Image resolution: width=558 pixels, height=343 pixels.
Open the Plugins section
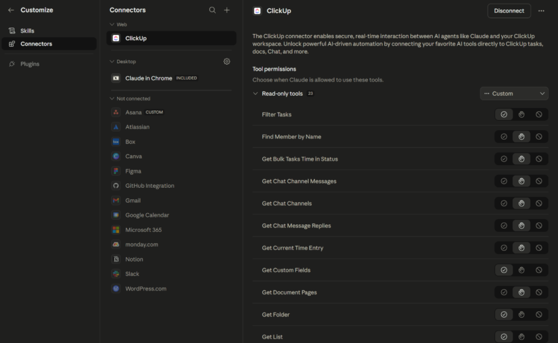coord(49,64)
